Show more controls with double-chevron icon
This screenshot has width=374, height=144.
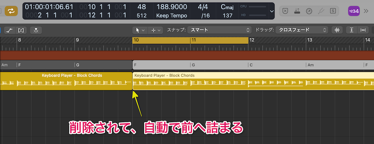pos(366,11)
